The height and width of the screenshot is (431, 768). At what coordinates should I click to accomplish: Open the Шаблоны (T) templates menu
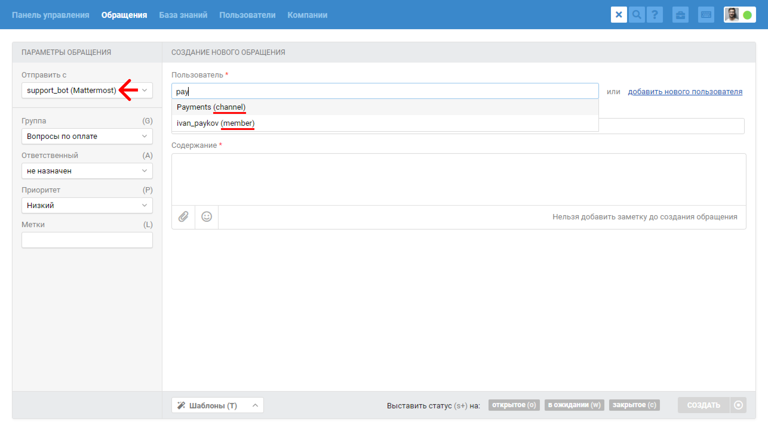tap(217, 405)
